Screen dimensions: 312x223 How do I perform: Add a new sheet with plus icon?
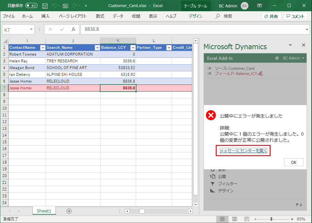69,211
